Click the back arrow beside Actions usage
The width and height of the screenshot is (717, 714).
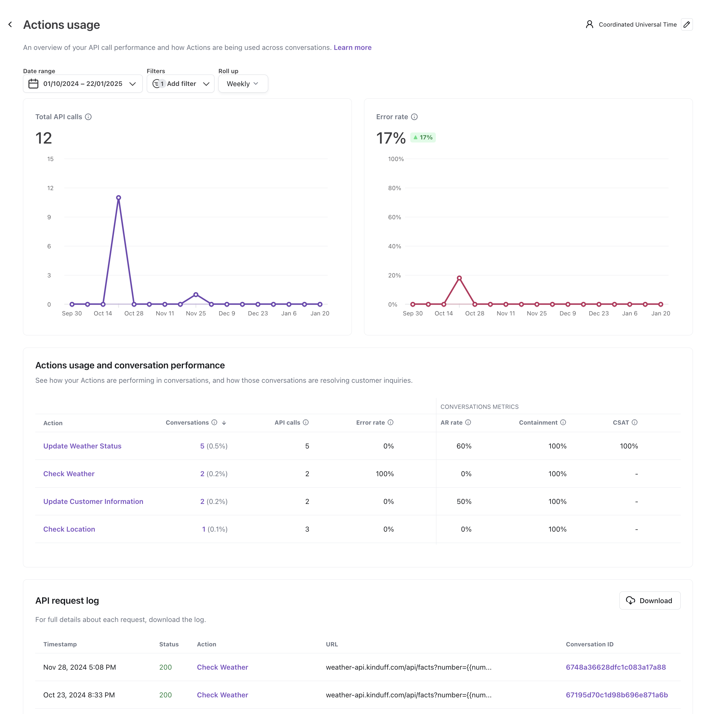coord(11,24)
